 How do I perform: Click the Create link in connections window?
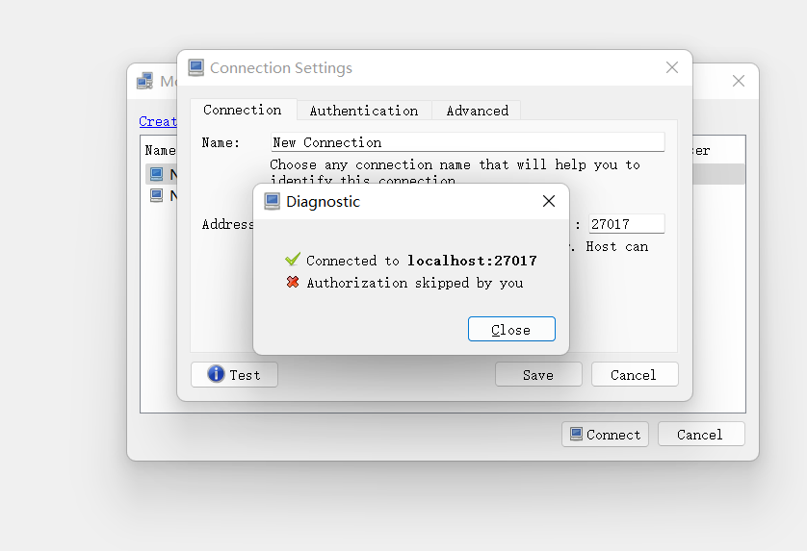[x=158, y=121]
